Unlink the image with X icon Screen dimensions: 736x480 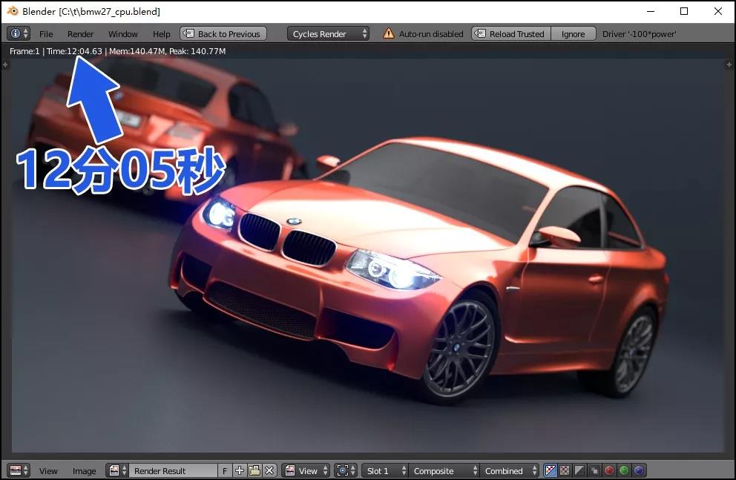[269, 470]
